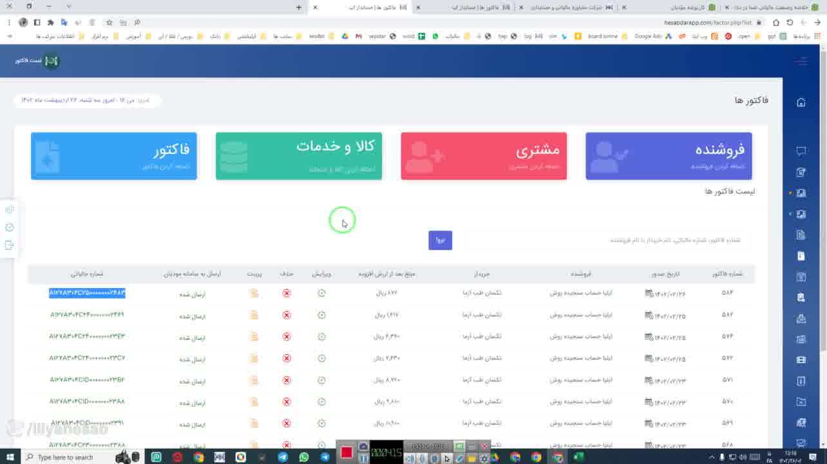The height and width of the screenshot is (464, 827).
Task: Click the ارسال به سامانه مودیان column header
Action: pyautogui.click(x=192, y=274)
